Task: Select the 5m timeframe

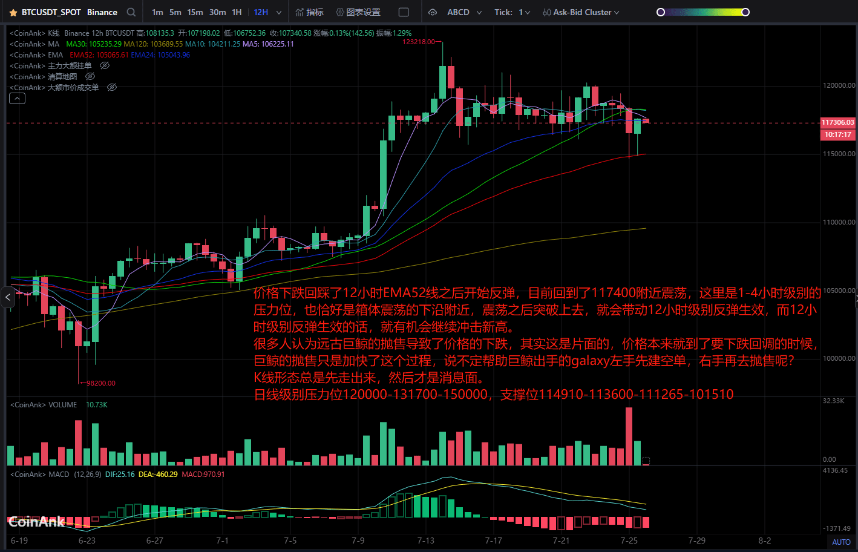Action: point(175,12)
